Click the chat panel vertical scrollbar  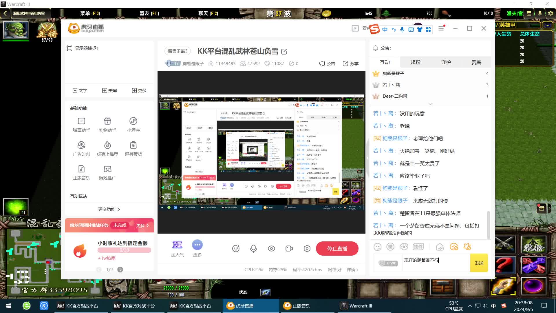coord(489,225)
